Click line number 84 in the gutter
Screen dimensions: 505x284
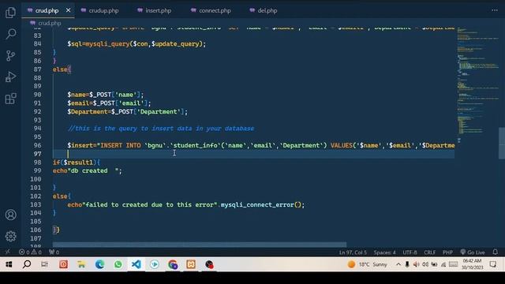click(37, 44)
